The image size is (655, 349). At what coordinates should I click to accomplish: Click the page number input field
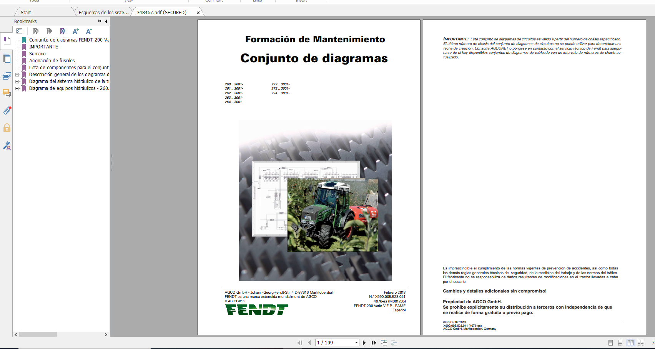tap(334, 342)
